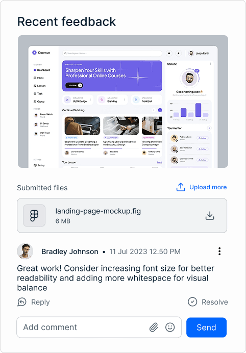Image resolution: width=246 pixels, height=353 pixels.
Task: Click the Upload more link
Action: point(208,187)
